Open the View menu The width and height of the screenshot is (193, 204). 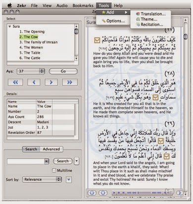(47, 5)
